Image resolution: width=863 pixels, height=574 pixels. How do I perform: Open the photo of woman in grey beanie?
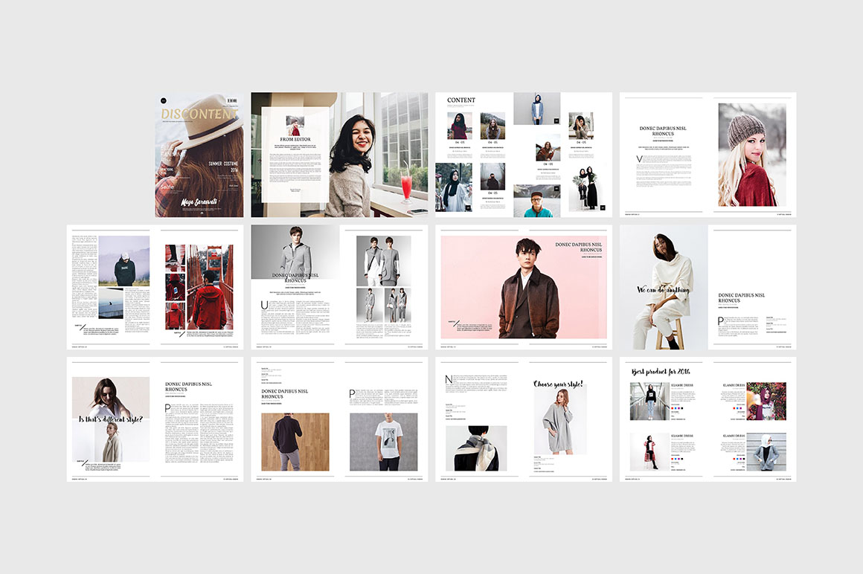tap(751, 154)
